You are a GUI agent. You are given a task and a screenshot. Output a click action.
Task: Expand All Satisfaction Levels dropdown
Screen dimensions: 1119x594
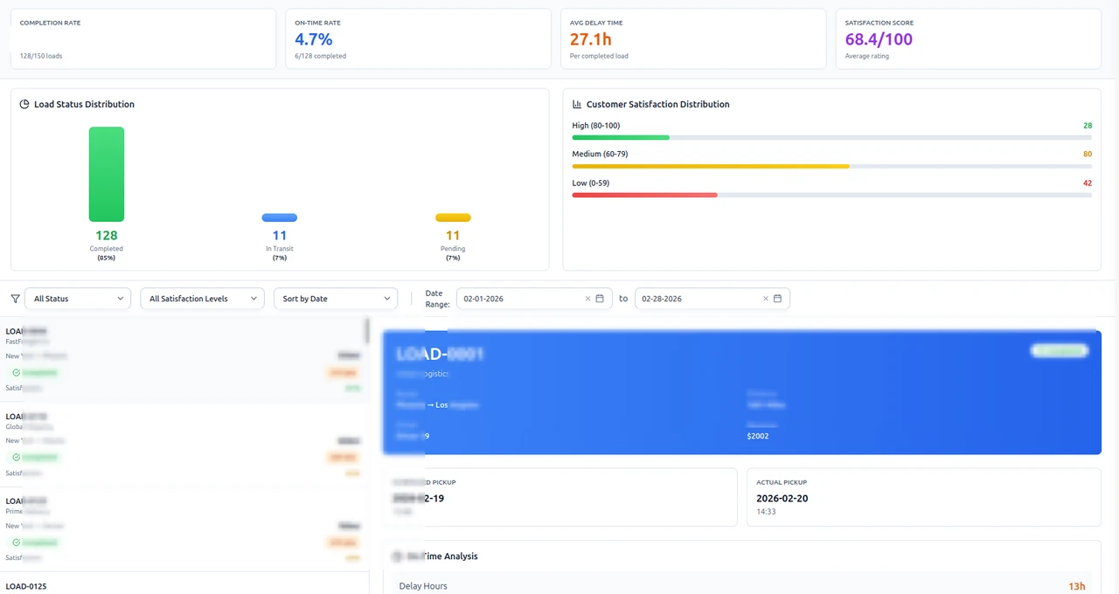[x=202, y=299]
